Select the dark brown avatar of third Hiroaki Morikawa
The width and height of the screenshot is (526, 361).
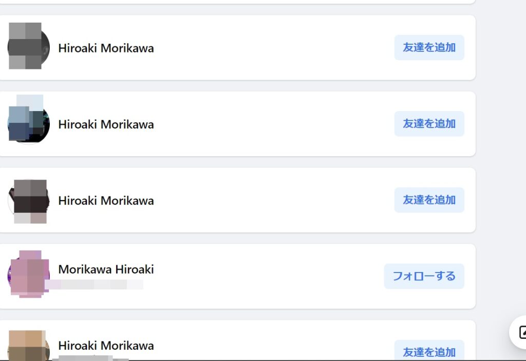pyautogui.click(x=29, y=200)
